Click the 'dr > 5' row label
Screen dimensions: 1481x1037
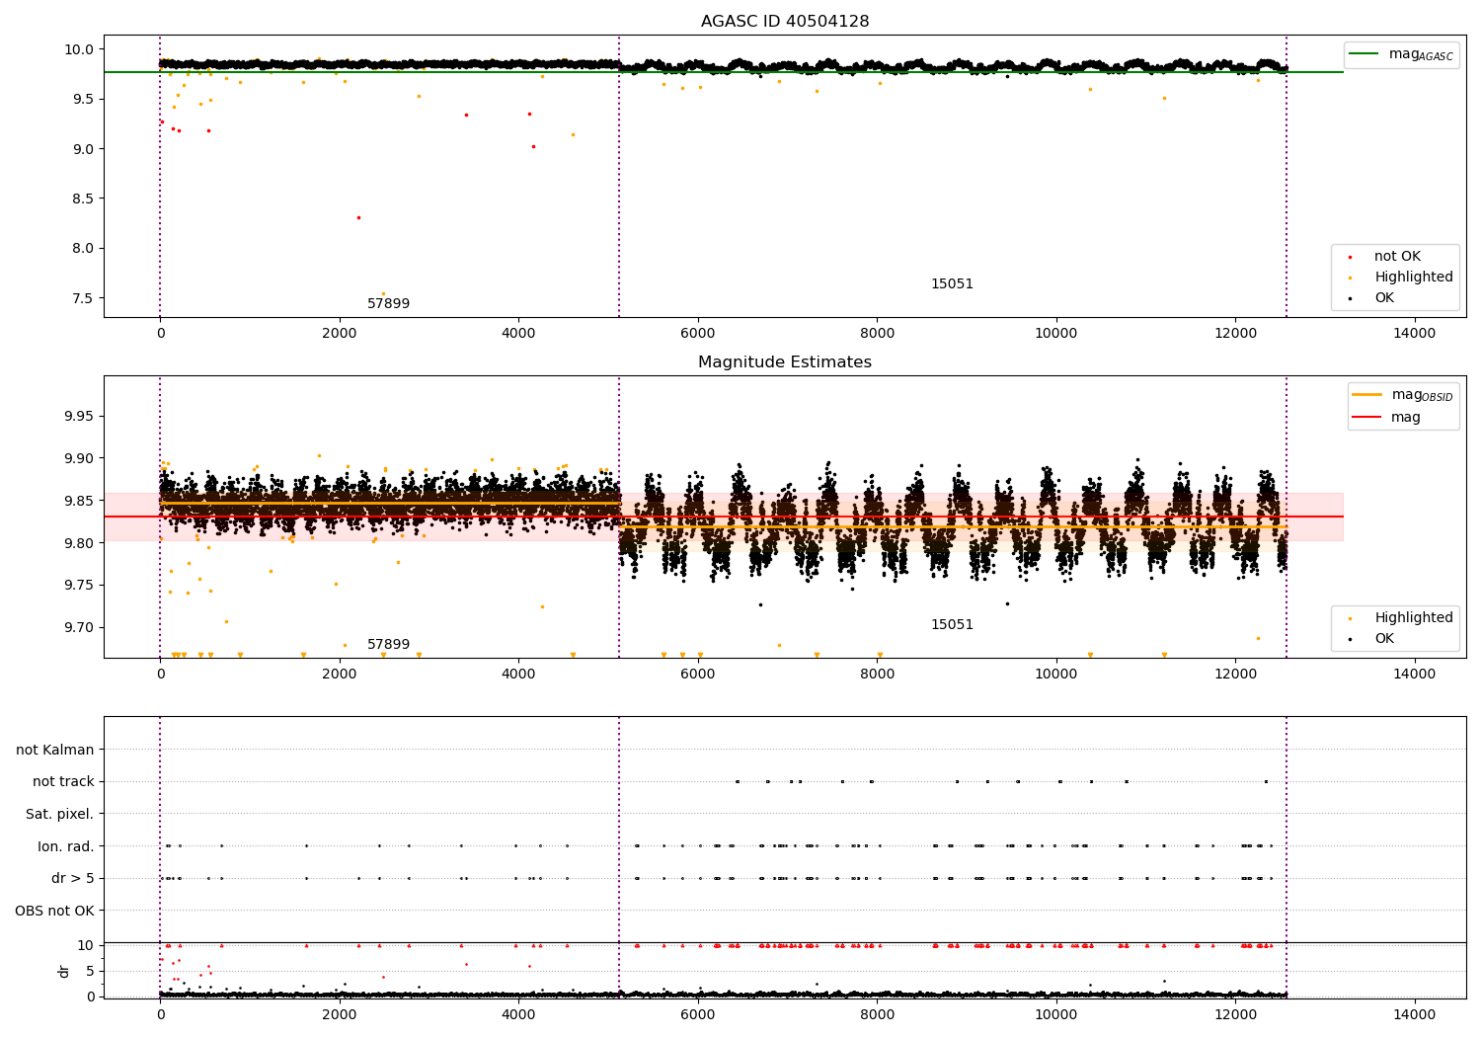73,878
